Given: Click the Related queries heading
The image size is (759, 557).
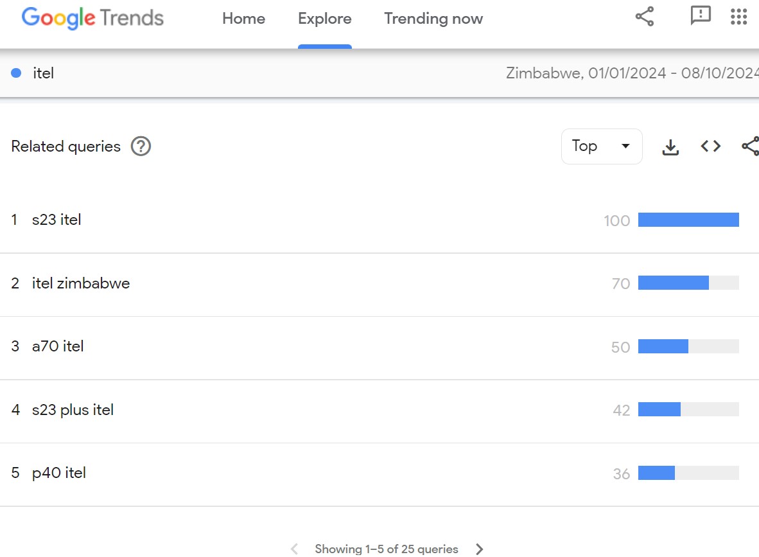Looking at the screenshot, I should coord(66,146).
